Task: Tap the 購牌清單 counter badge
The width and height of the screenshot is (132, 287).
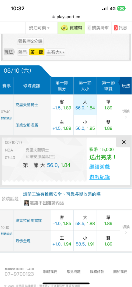Action: point(89,28)
